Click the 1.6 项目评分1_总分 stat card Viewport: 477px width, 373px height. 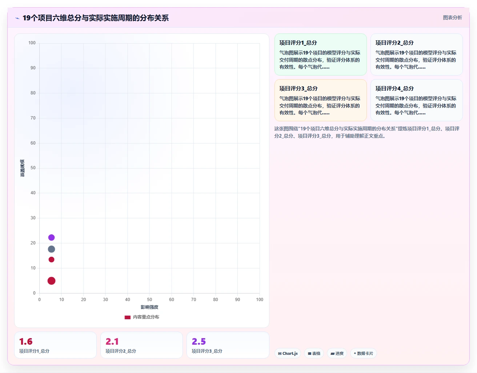tap(55, 345)
